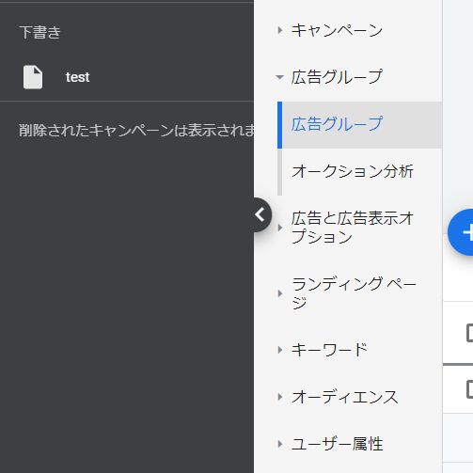
Task: Open オークション分析 page
Action: point(353,171)
